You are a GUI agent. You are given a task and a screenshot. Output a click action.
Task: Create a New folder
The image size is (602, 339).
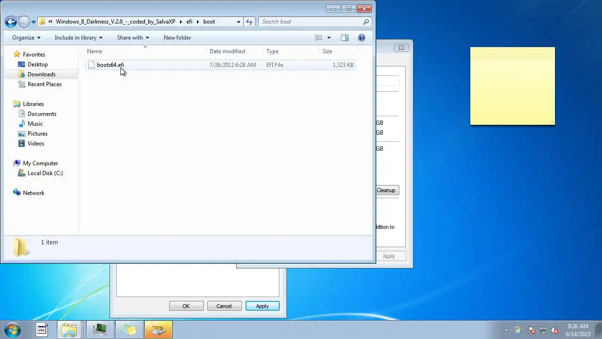pos(177,38)
